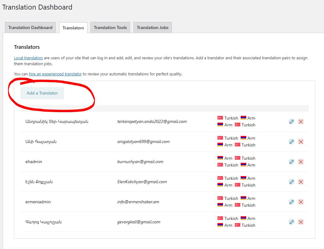Remove translator ehadmin with red X
This screenshot has height=249, width=324.
pyautogui.click(x=300, y=162)
